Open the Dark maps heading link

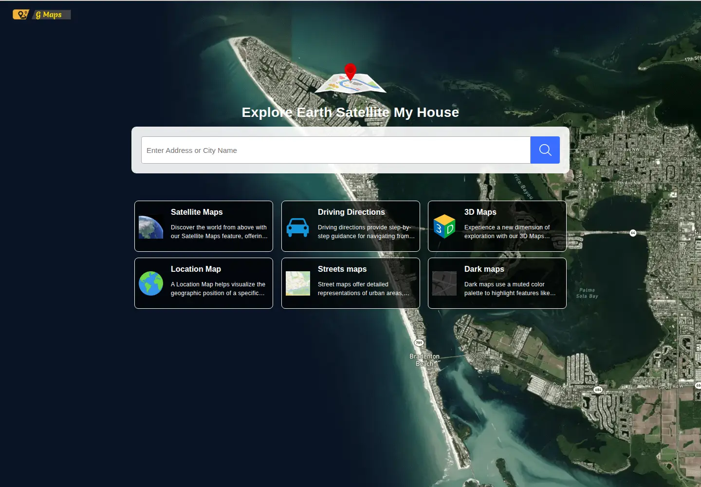tap(484, 269)
